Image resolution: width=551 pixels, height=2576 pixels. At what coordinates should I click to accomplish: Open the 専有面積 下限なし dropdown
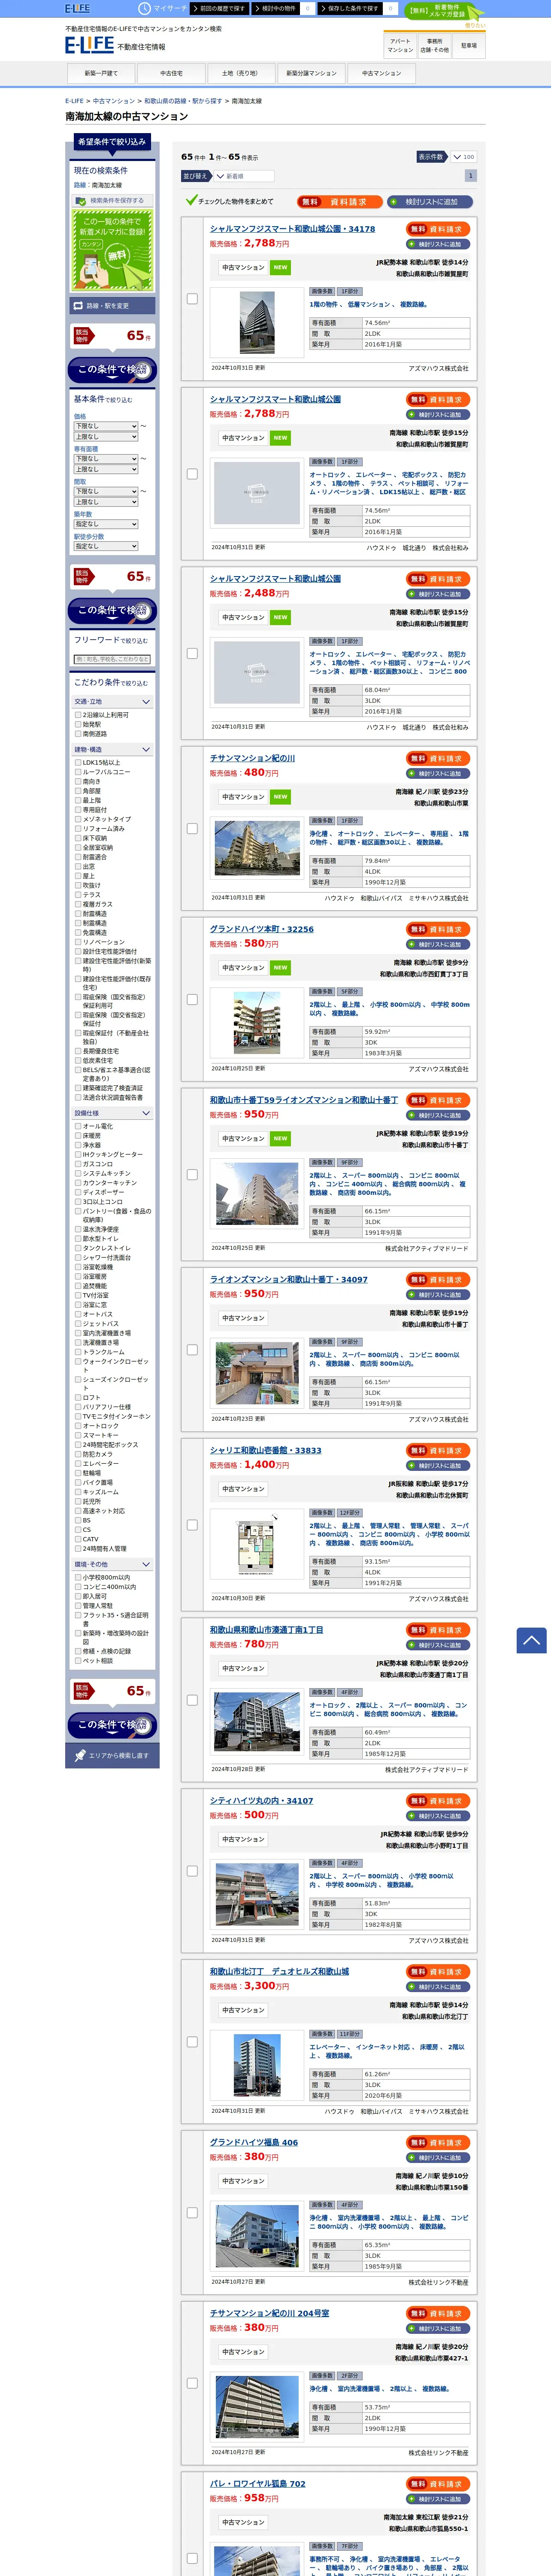[105, 459]
